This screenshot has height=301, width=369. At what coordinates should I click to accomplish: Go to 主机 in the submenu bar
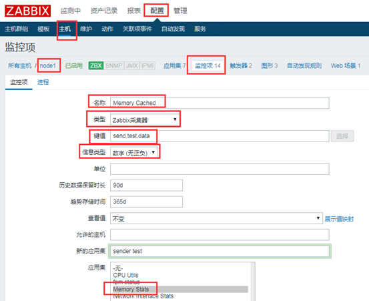click(x=65, y=29)
